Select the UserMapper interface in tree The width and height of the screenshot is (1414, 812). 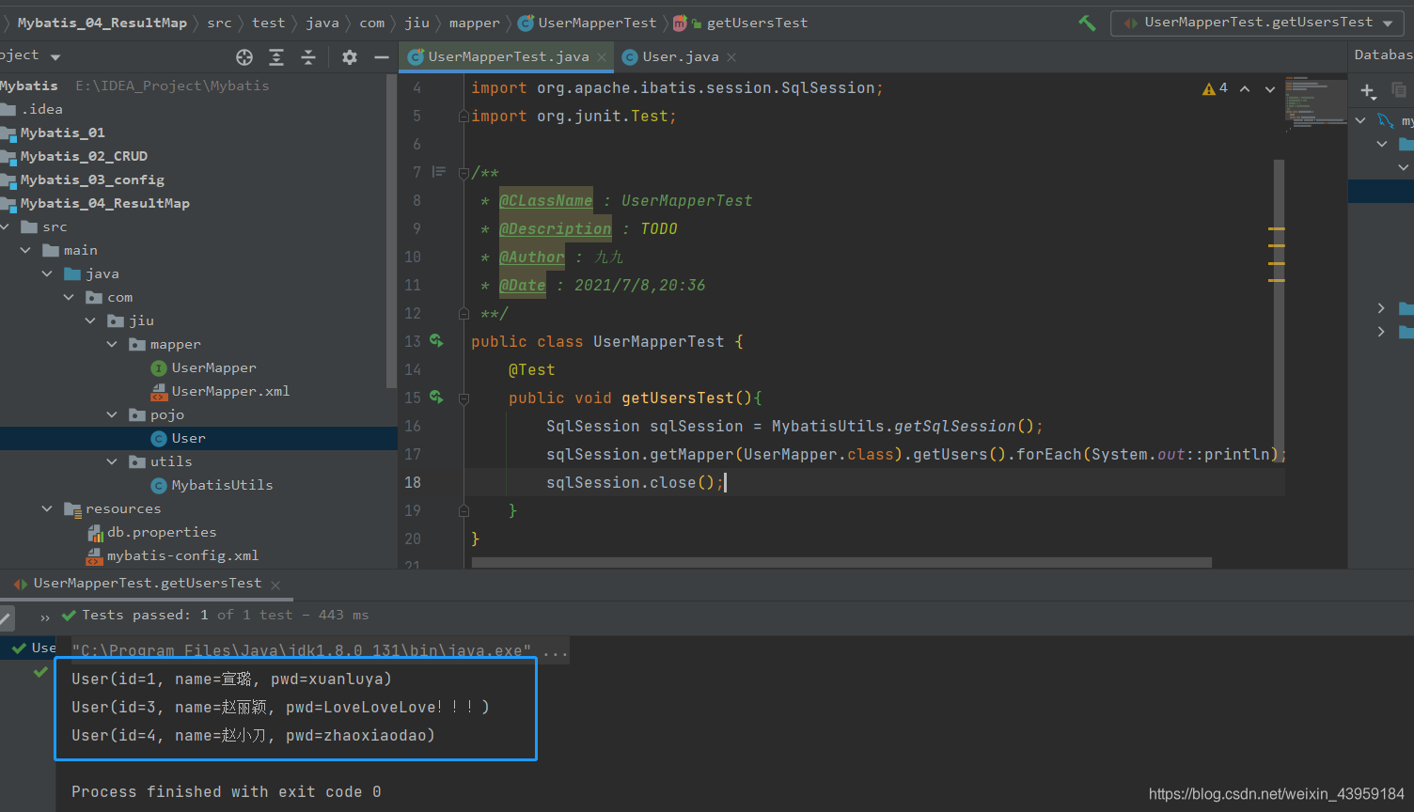click(x=204, y=367)
